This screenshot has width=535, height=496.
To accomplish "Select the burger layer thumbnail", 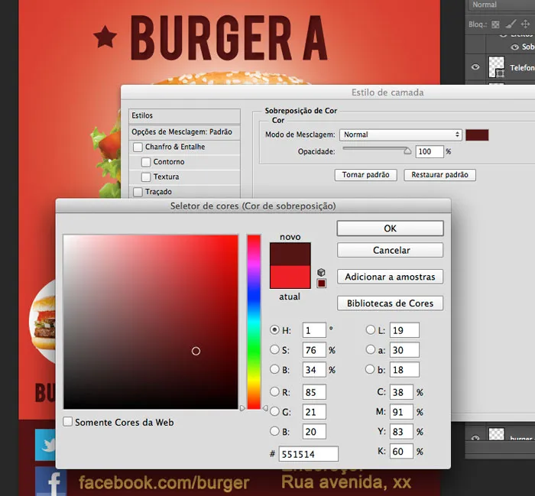I will pos(497,434).
